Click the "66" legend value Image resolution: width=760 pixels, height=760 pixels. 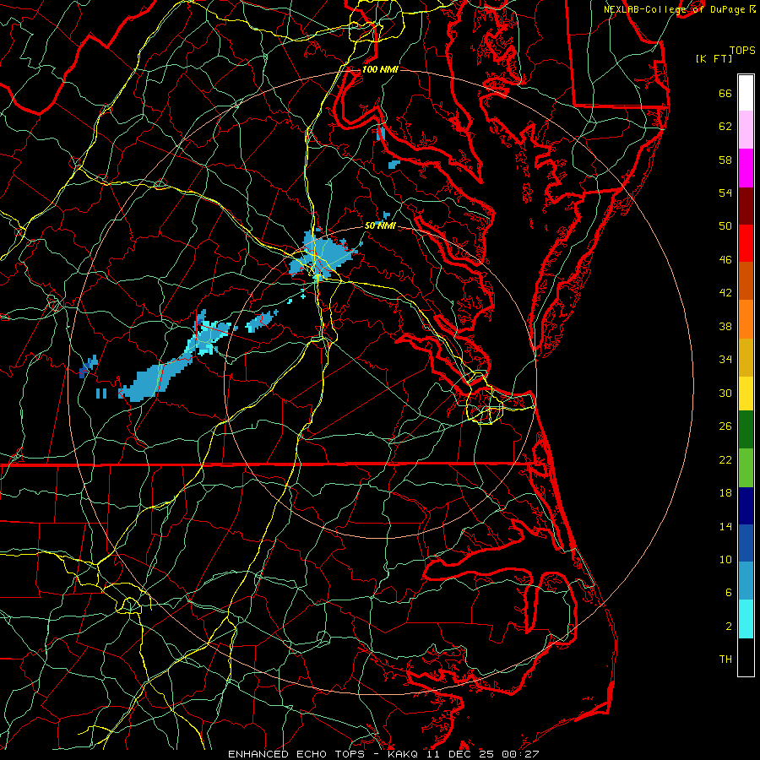click(725, 93)
